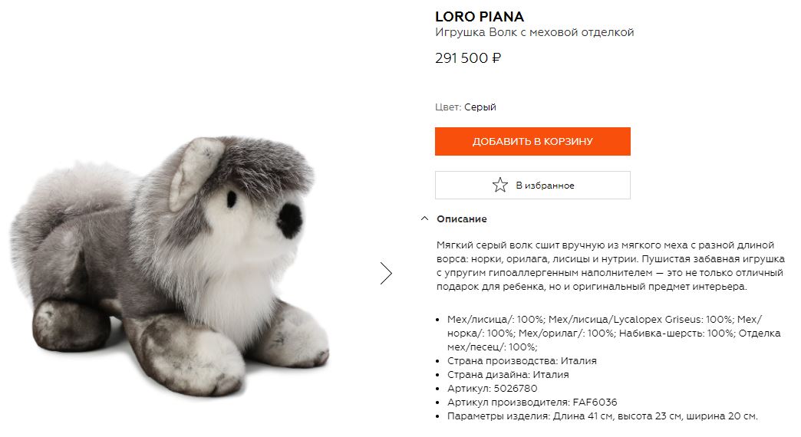
Task: Collapse the Описание section chevron
Action: 424,219
